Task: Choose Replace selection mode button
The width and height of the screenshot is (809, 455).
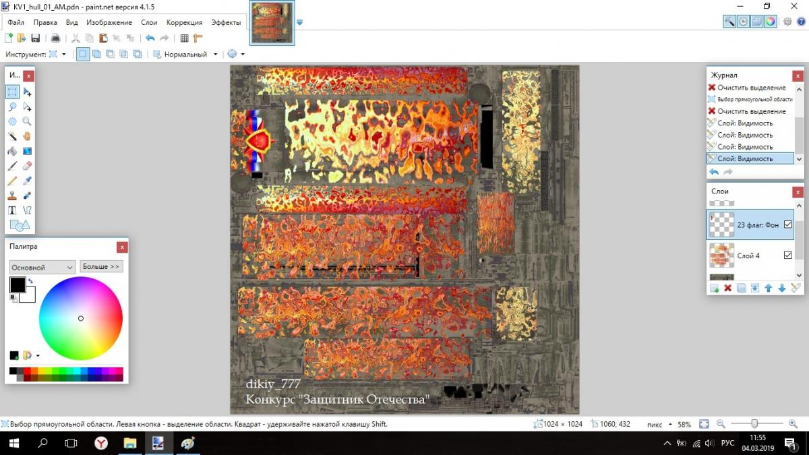Action: 83,54
